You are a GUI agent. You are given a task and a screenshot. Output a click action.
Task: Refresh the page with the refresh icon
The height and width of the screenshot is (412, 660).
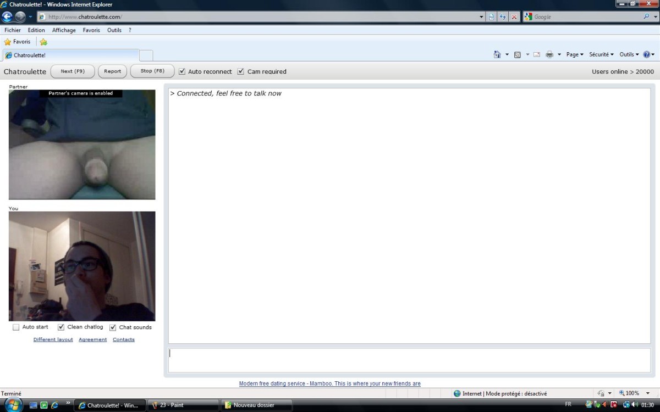coord(503,17)
